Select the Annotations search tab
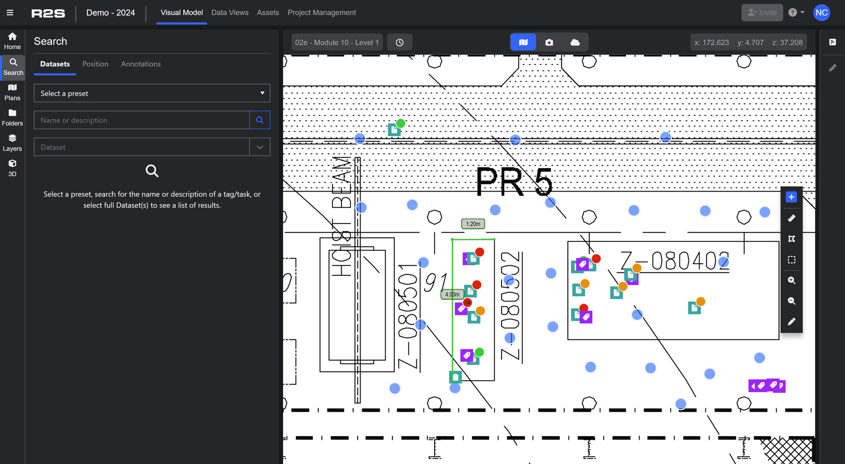This screenshot has width=845, height=464. point(141,64)
